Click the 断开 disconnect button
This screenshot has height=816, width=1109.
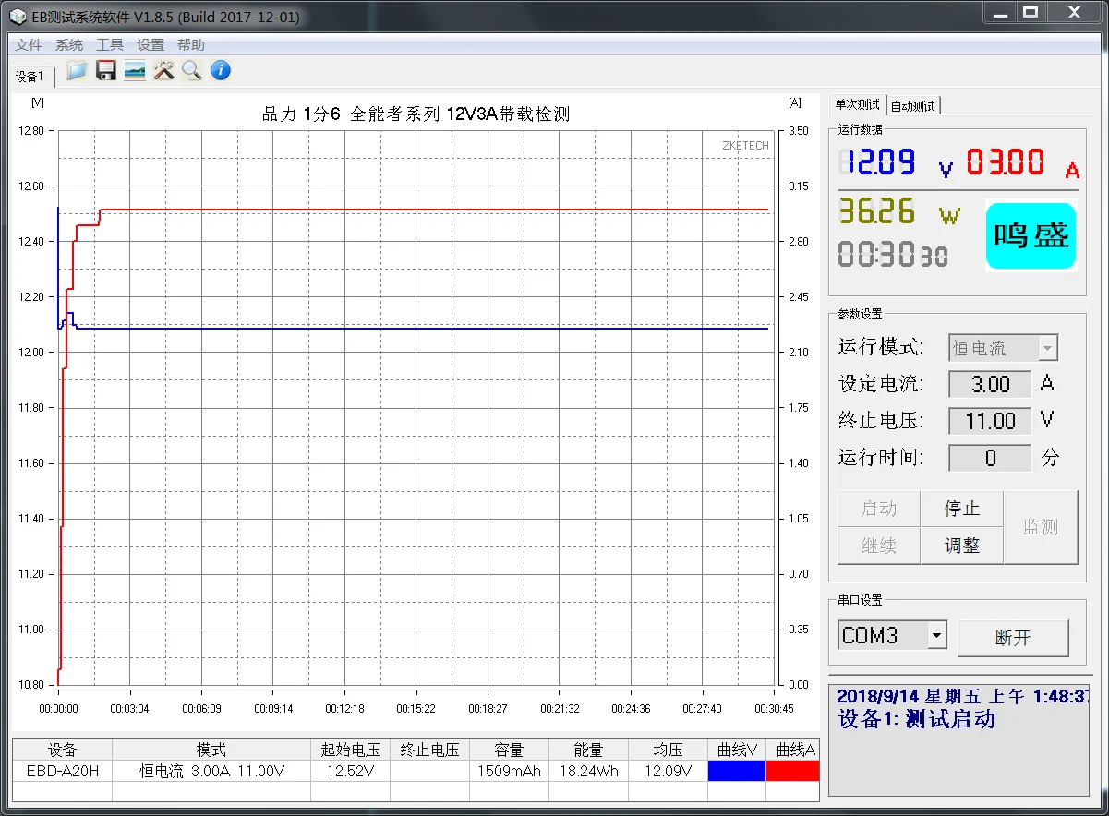coord(1013,638)
